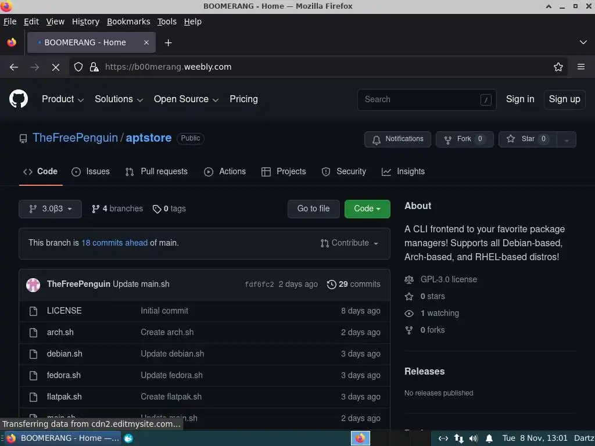
Task: Open TheFreePenguin owner profile link
Action: (75, 138)
